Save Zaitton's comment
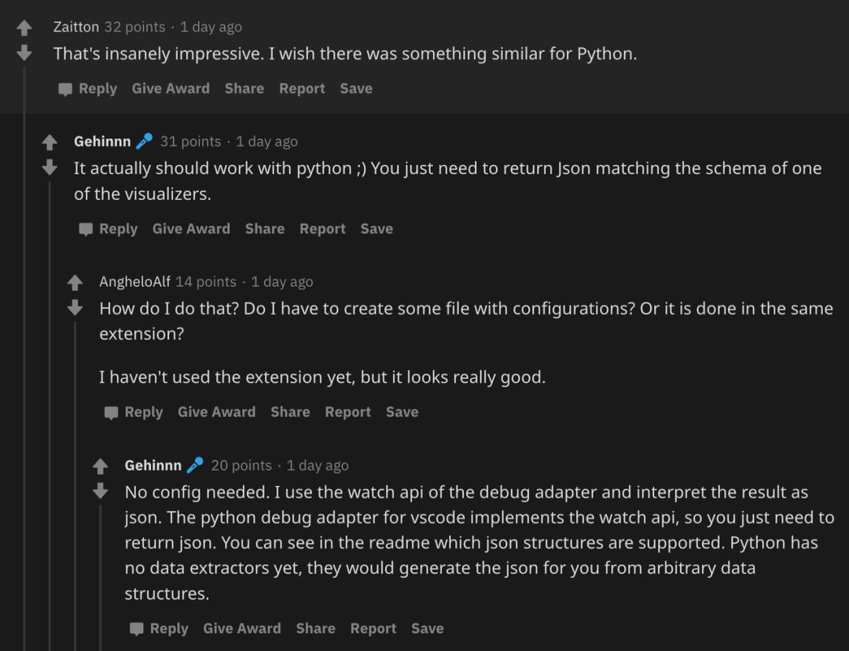Screen dimensions: 849x651 click(355, 89)
